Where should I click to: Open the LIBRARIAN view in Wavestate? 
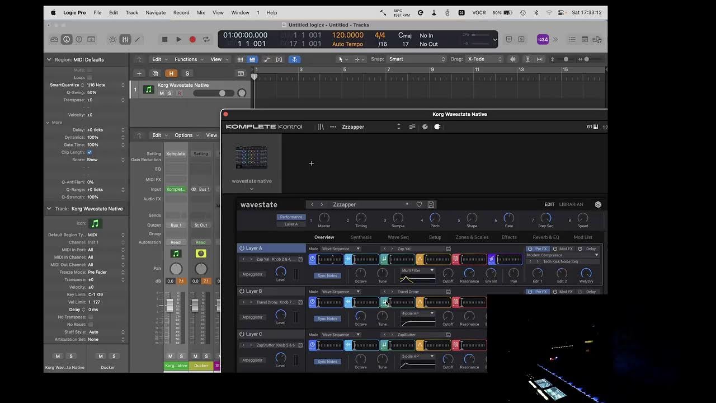click(571, 205)
